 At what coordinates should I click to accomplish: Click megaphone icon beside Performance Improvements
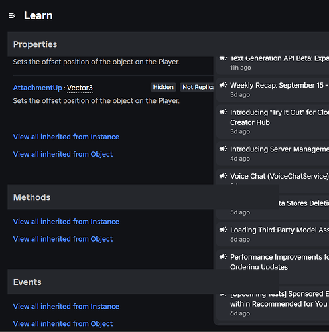[223, 256]
